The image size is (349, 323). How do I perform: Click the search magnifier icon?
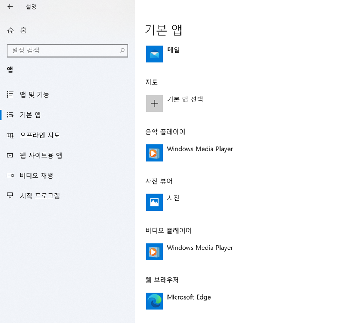122,50
